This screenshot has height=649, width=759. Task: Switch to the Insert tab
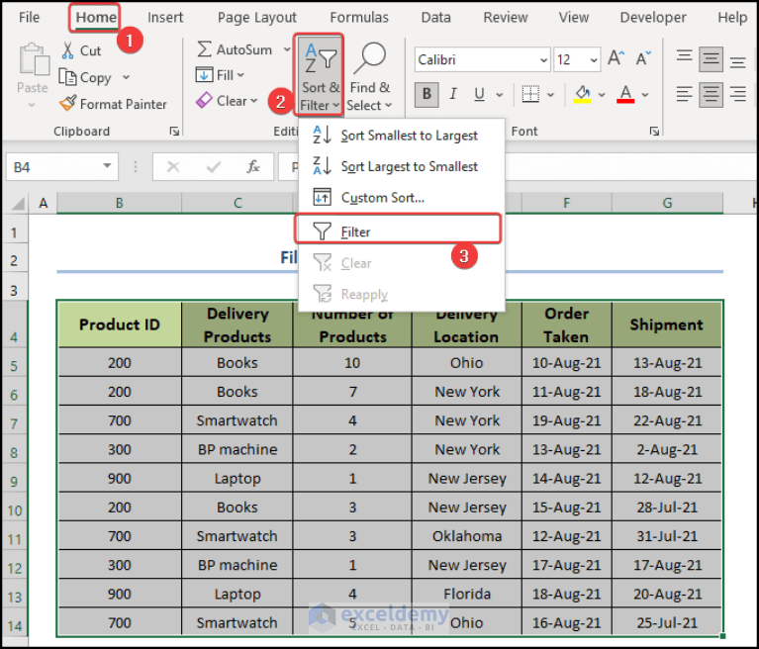[x=165, y=18]
